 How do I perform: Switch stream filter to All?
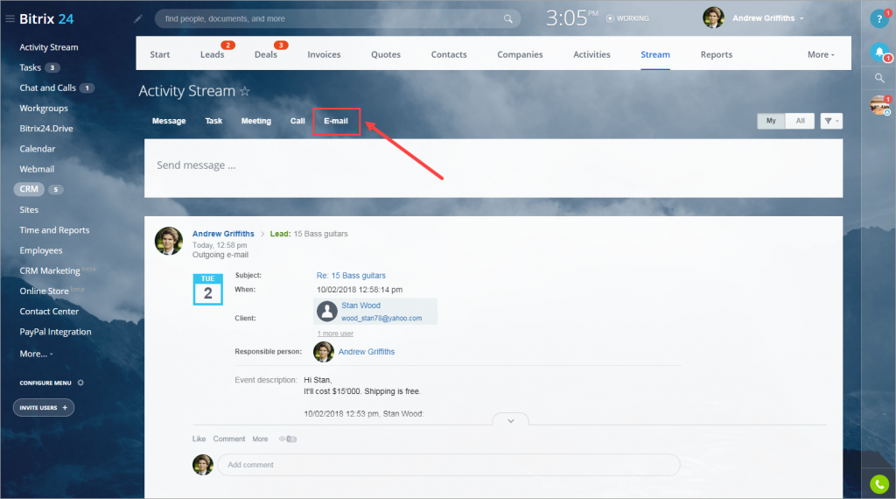pyautogui.click(x=800, y=121)
